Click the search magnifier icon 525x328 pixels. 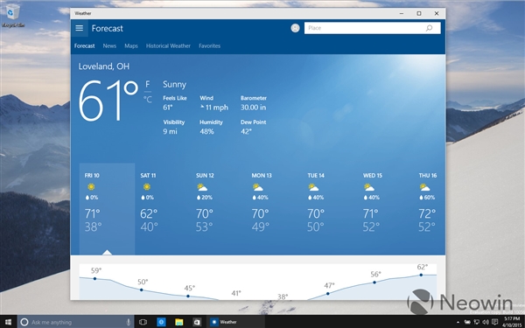(429, 28)
